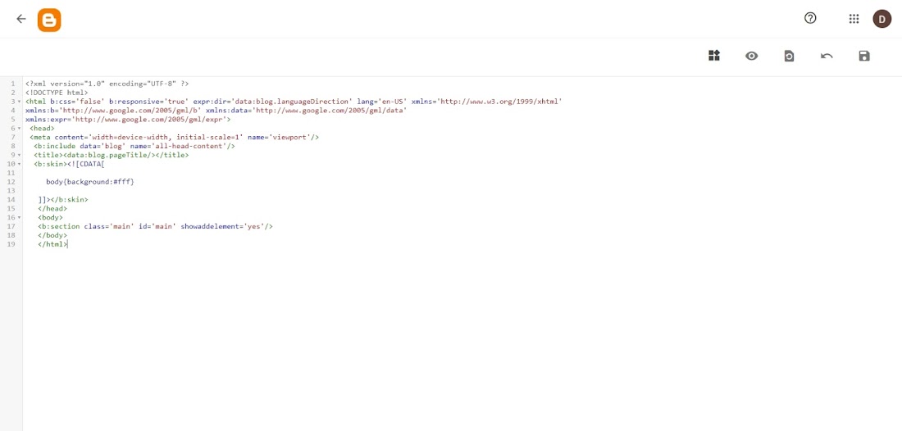Collapse b:skin fold arrow on line 10

click(x=20, y=165)
